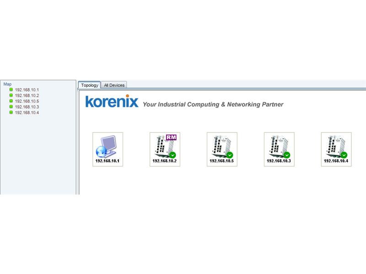Select 192.168.10.5 in the Map tree

click(x=27, y=101)
